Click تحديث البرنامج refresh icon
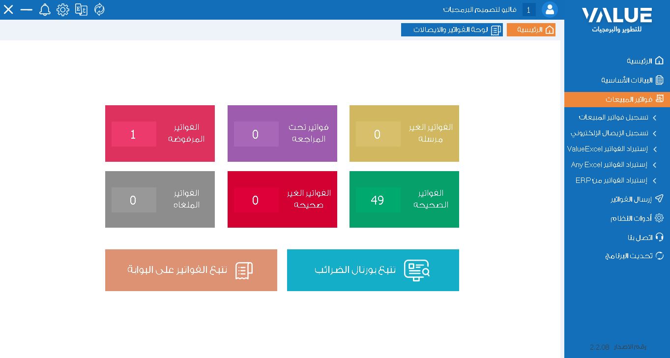 (659, 256)
